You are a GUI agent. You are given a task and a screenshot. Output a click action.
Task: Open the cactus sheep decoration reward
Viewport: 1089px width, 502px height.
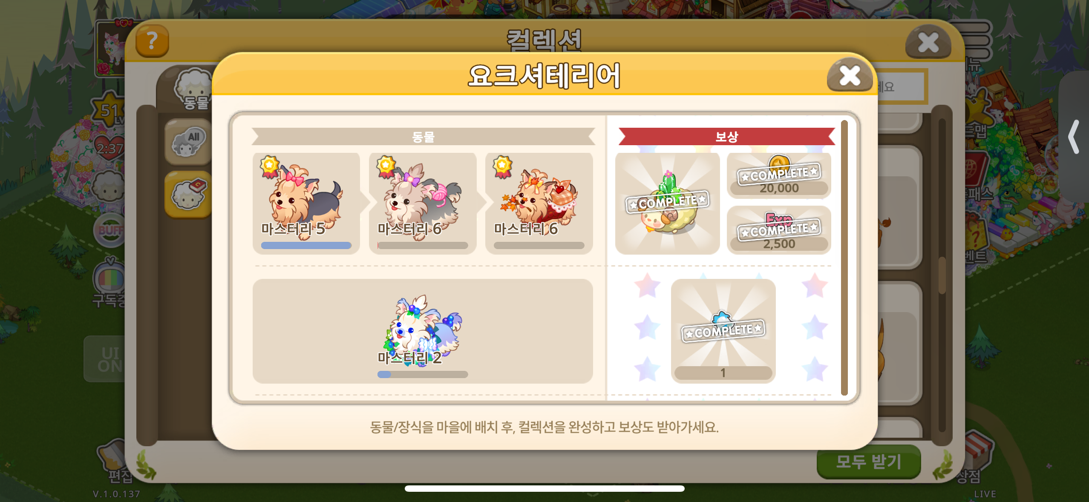(668, 204)
